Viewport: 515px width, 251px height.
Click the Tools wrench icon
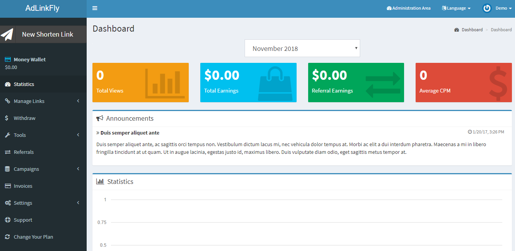point(7,135)
